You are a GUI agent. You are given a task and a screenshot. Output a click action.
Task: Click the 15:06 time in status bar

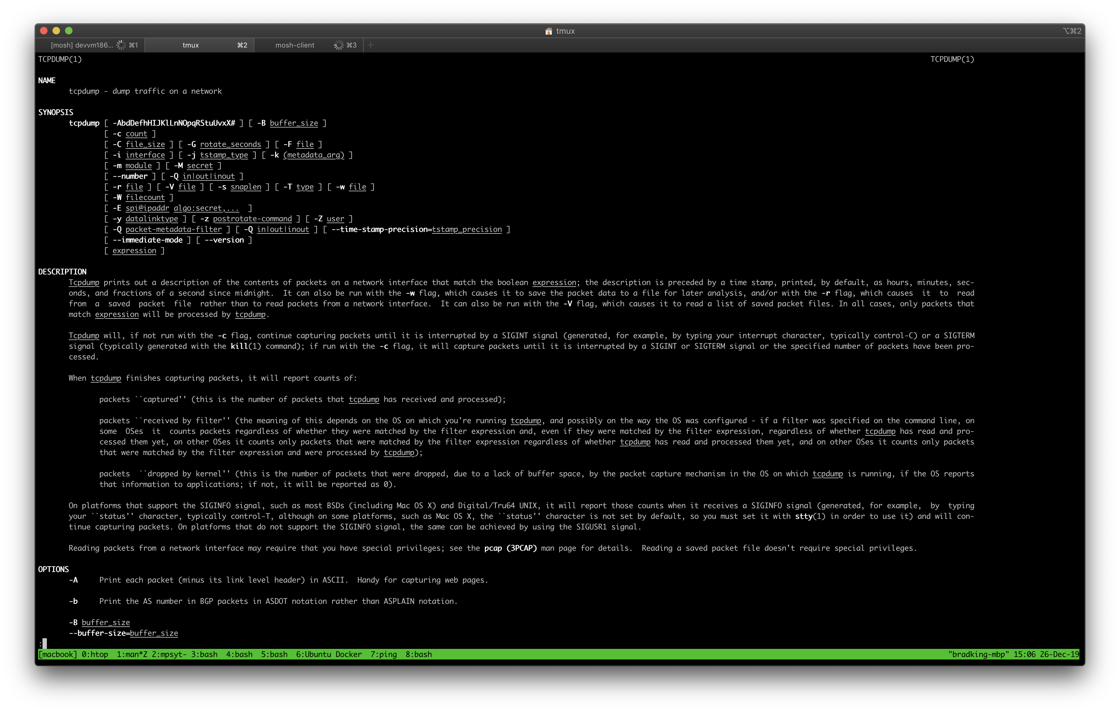(1024, 654)
